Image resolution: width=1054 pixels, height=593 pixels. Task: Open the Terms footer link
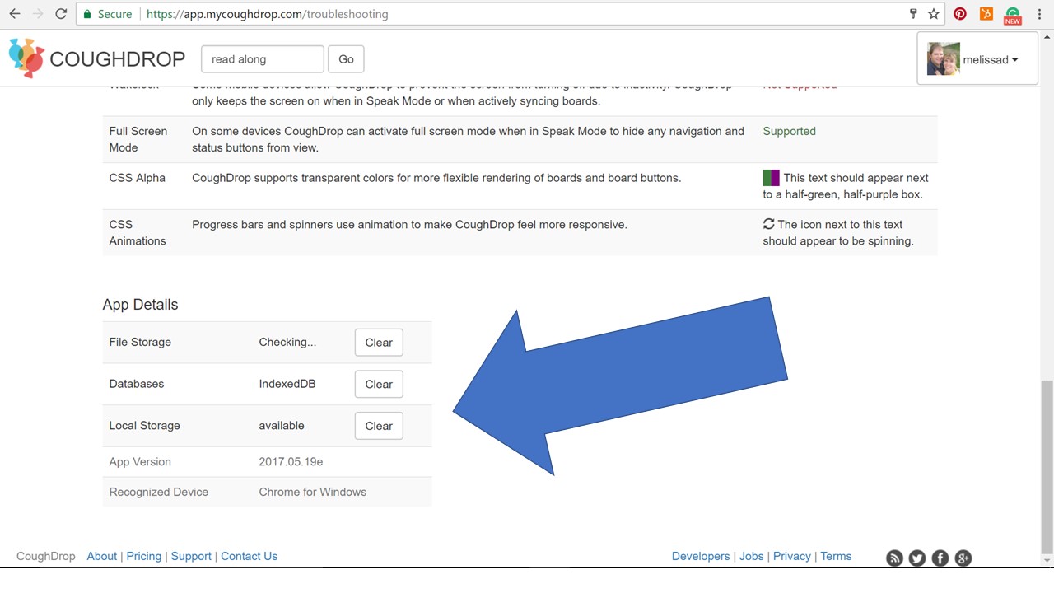click(x=836, y=556)
